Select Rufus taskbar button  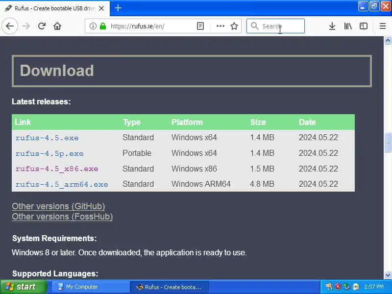169,287
